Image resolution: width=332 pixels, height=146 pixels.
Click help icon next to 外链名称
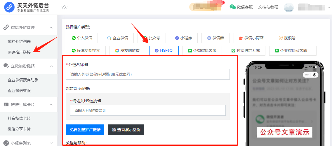(87, 65)
